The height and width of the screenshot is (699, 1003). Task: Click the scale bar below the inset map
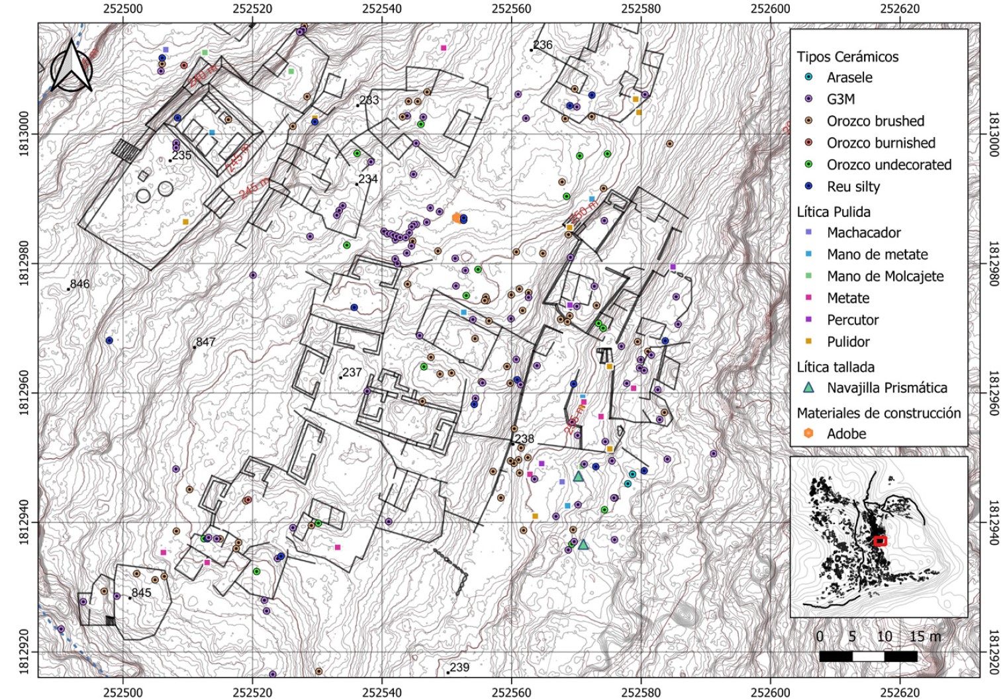point(868,656)
